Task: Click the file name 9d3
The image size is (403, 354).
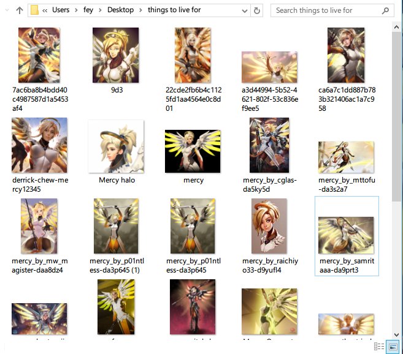Action: point(117,90)
